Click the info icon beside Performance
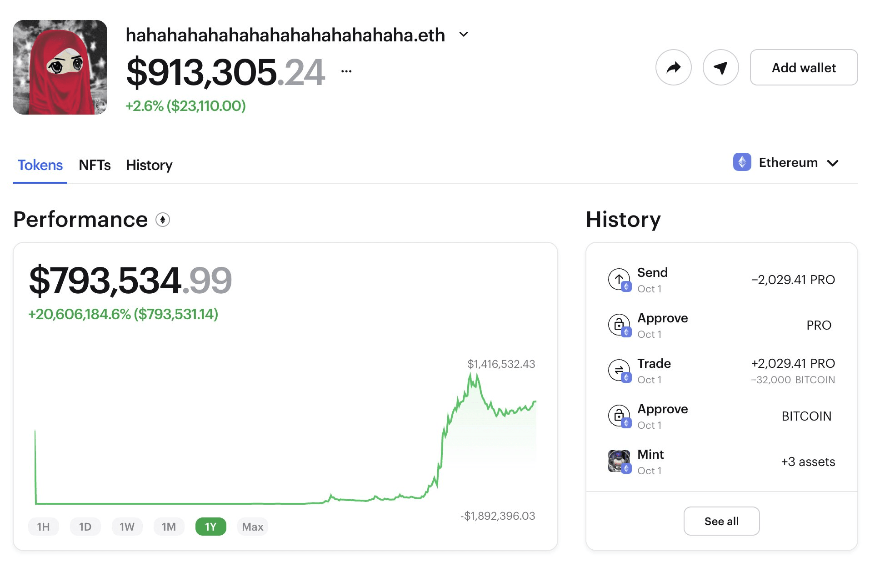Screen dimensions: 870x562 coord(163,220)
